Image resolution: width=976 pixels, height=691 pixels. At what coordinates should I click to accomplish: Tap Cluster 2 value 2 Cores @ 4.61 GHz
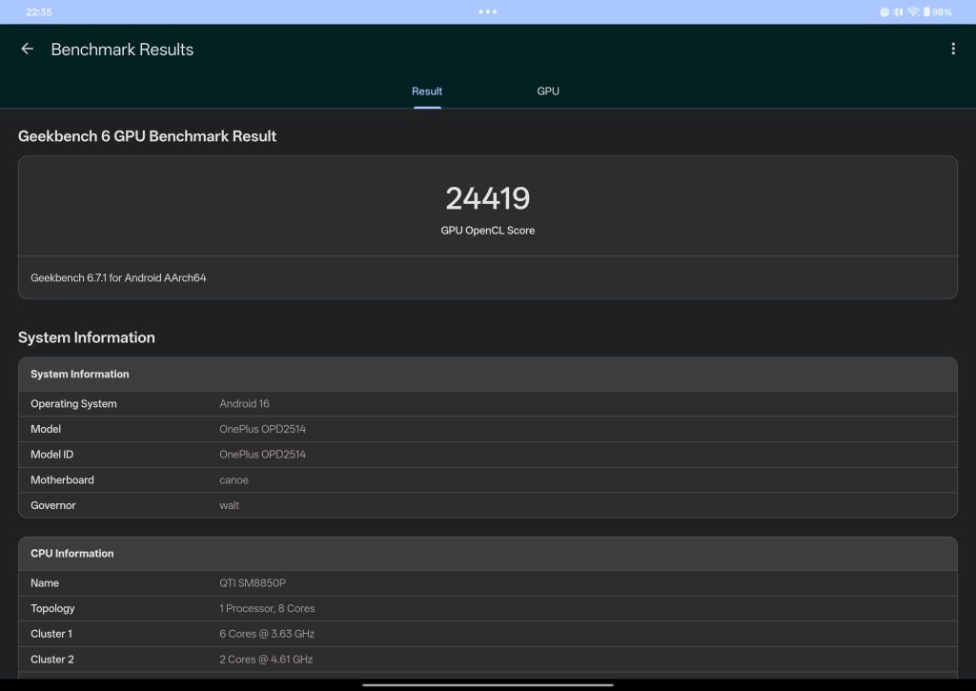(x=266, y=660)
